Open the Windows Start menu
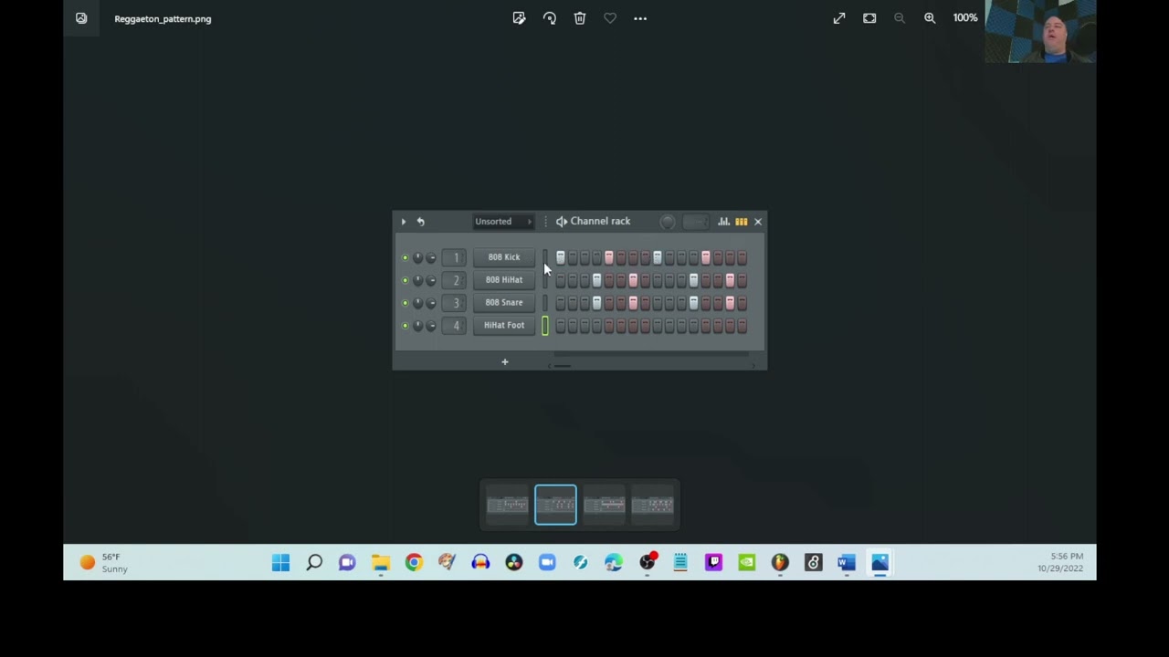 click(280, 563)
